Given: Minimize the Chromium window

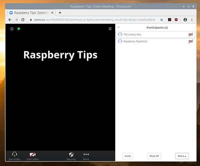Looking at the screenshot, I should 184,7.
